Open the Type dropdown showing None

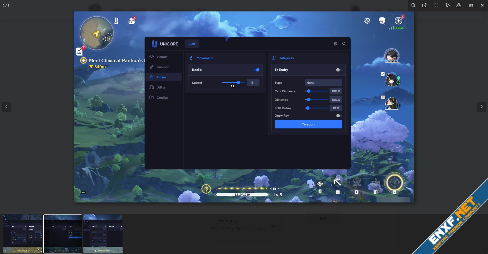point(324,82)
